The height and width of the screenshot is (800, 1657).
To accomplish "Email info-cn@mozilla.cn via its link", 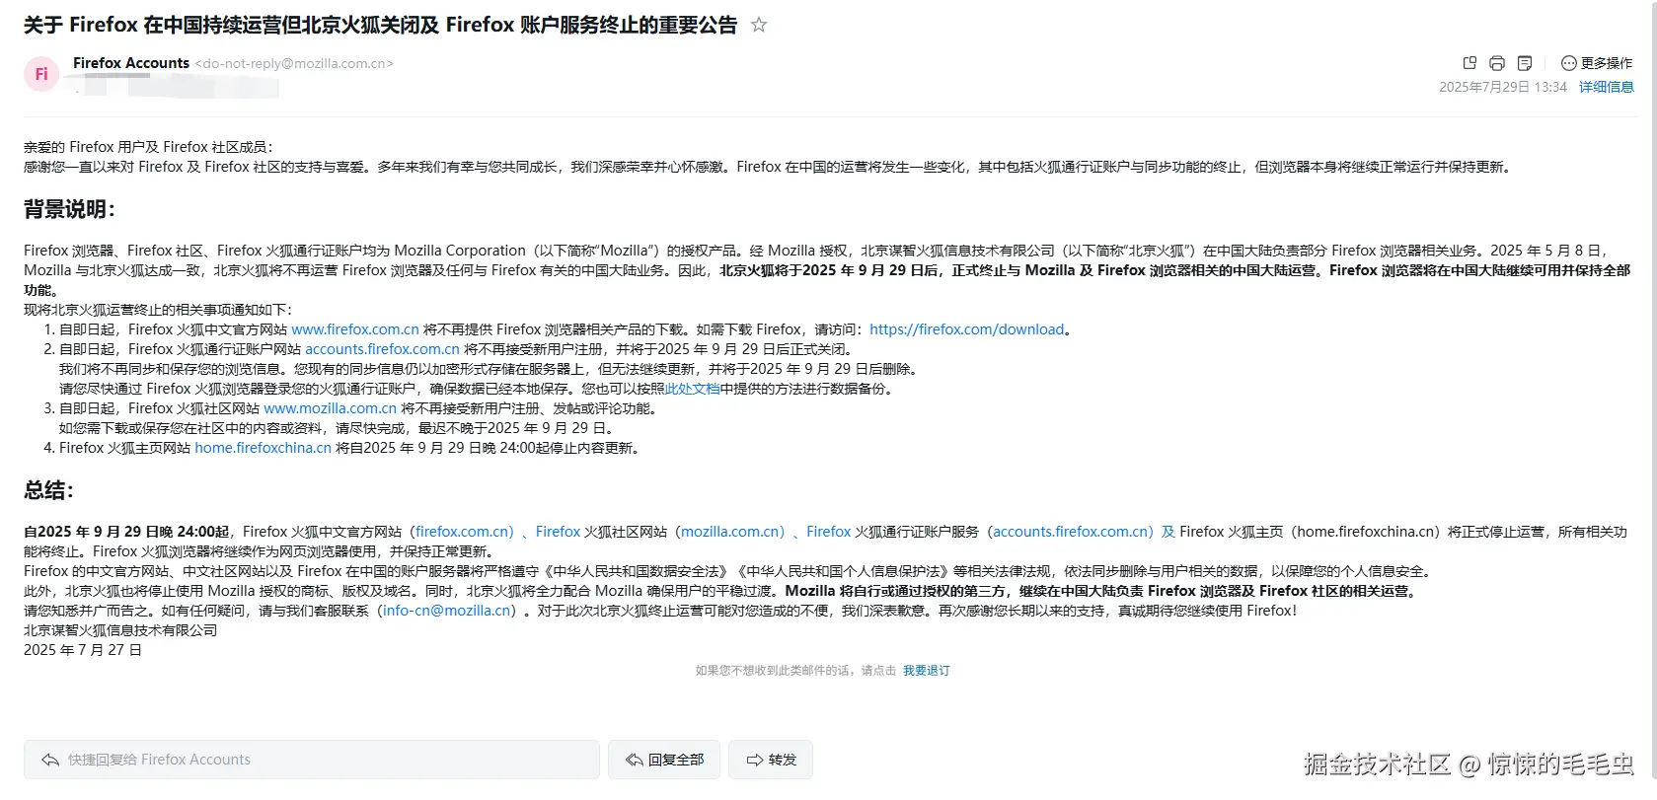I will point(447,611).
